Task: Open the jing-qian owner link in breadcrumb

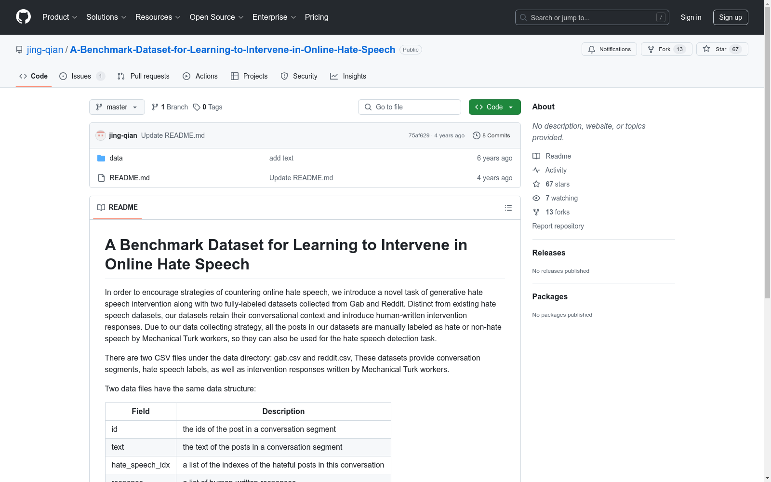Action: (x=45, y=50)
